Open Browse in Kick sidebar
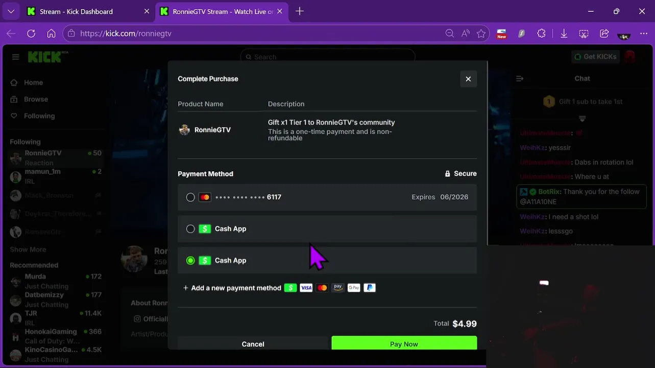This screenshot has height=368, width=655. [30, 99]
